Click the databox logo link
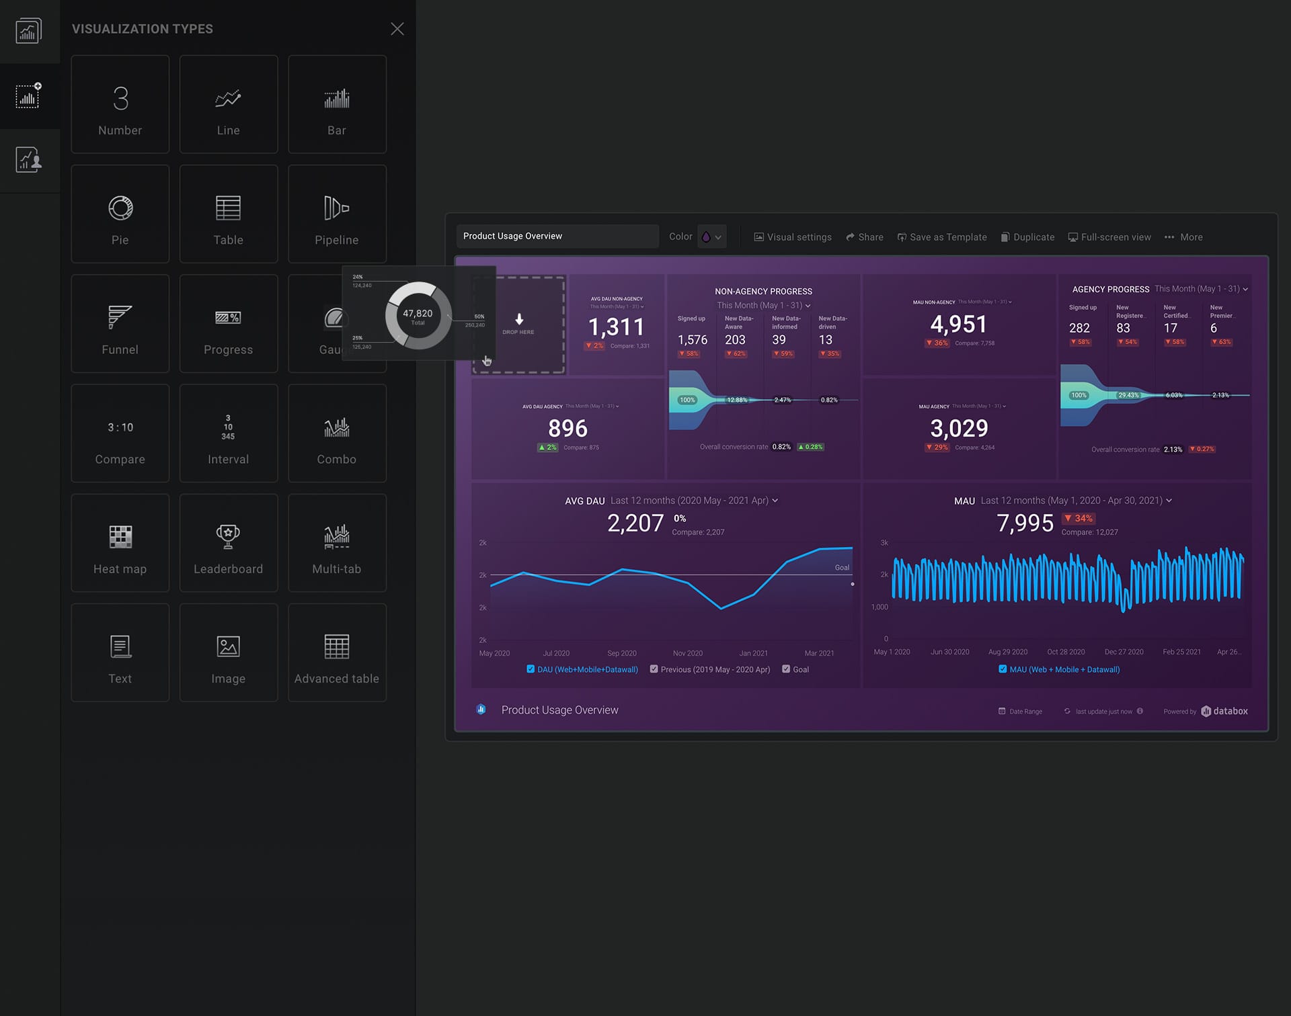 click(1224, 711)
